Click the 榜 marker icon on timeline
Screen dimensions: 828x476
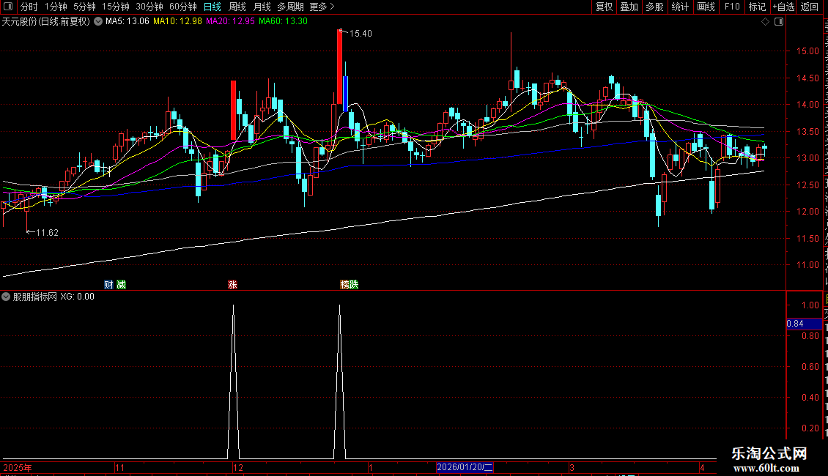[x=344, y=284]
